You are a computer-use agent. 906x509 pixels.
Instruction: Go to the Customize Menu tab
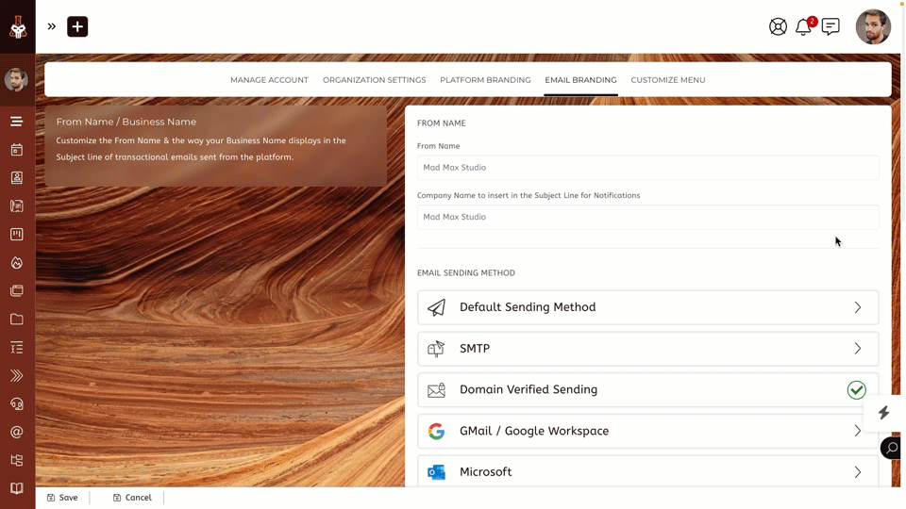point(667,80)
